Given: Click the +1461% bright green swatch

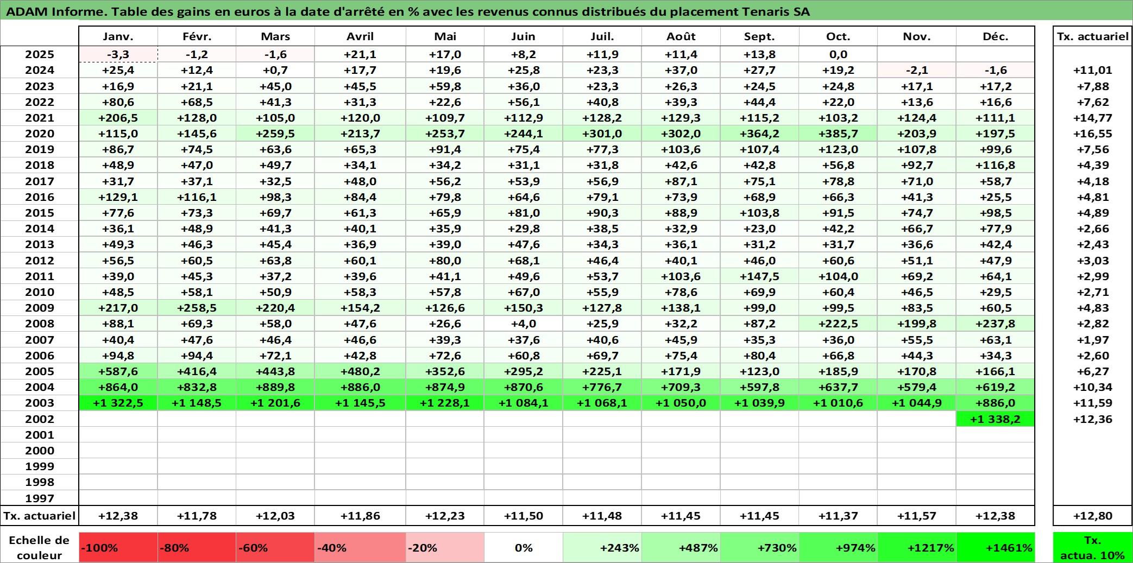Looking at the screenshot, I should pos(995,547).
